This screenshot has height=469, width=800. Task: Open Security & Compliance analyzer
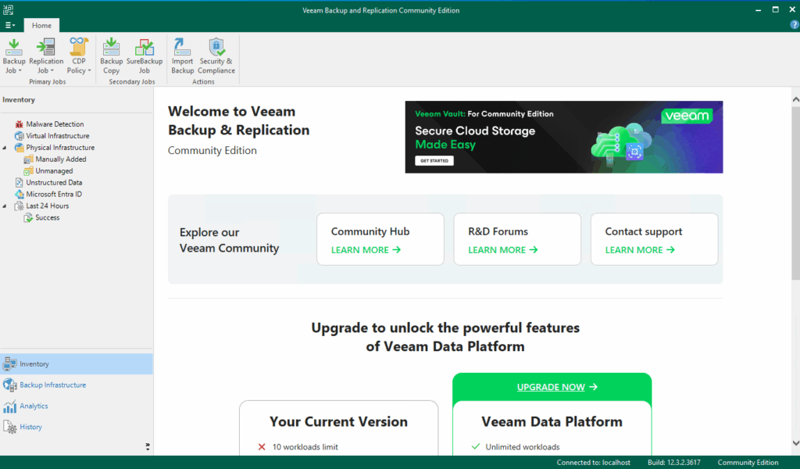[216, 53]
